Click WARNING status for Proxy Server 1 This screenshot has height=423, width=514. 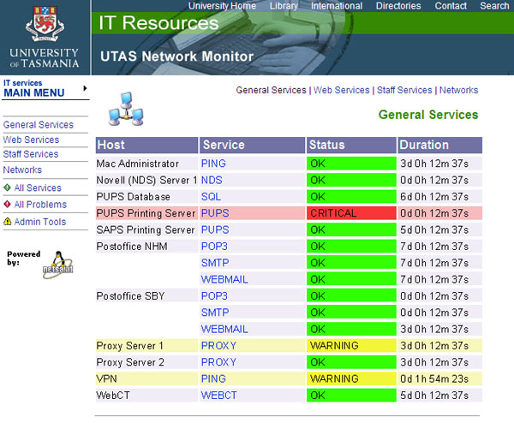click(x=351, y=346)
